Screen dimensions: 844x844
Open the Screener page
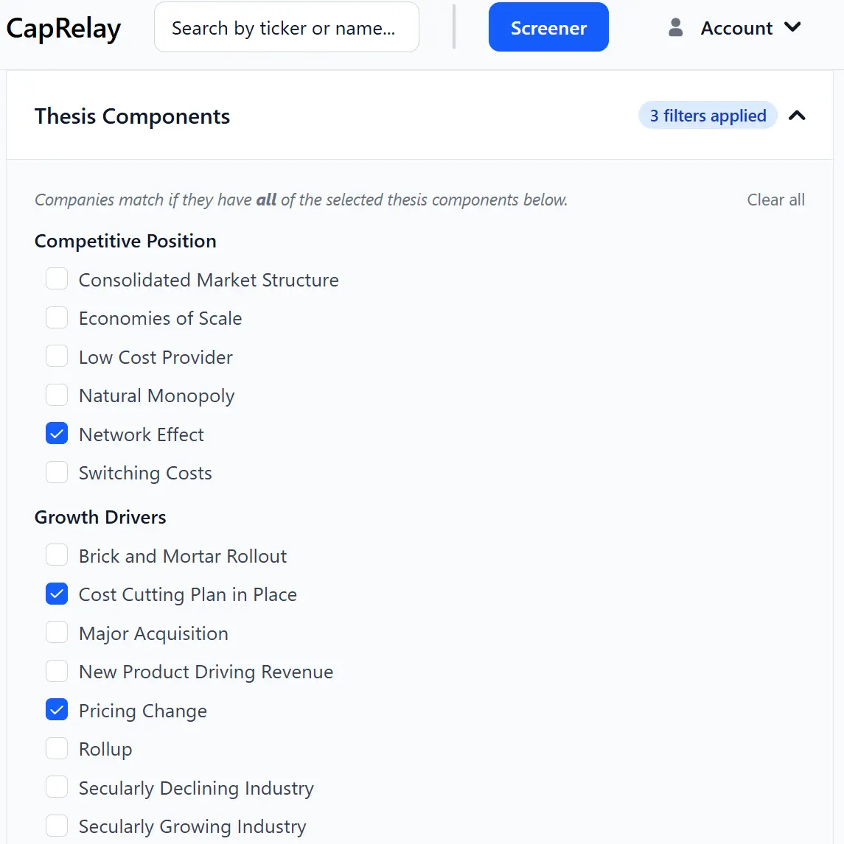pyautogui.click(x=548, y=27)
